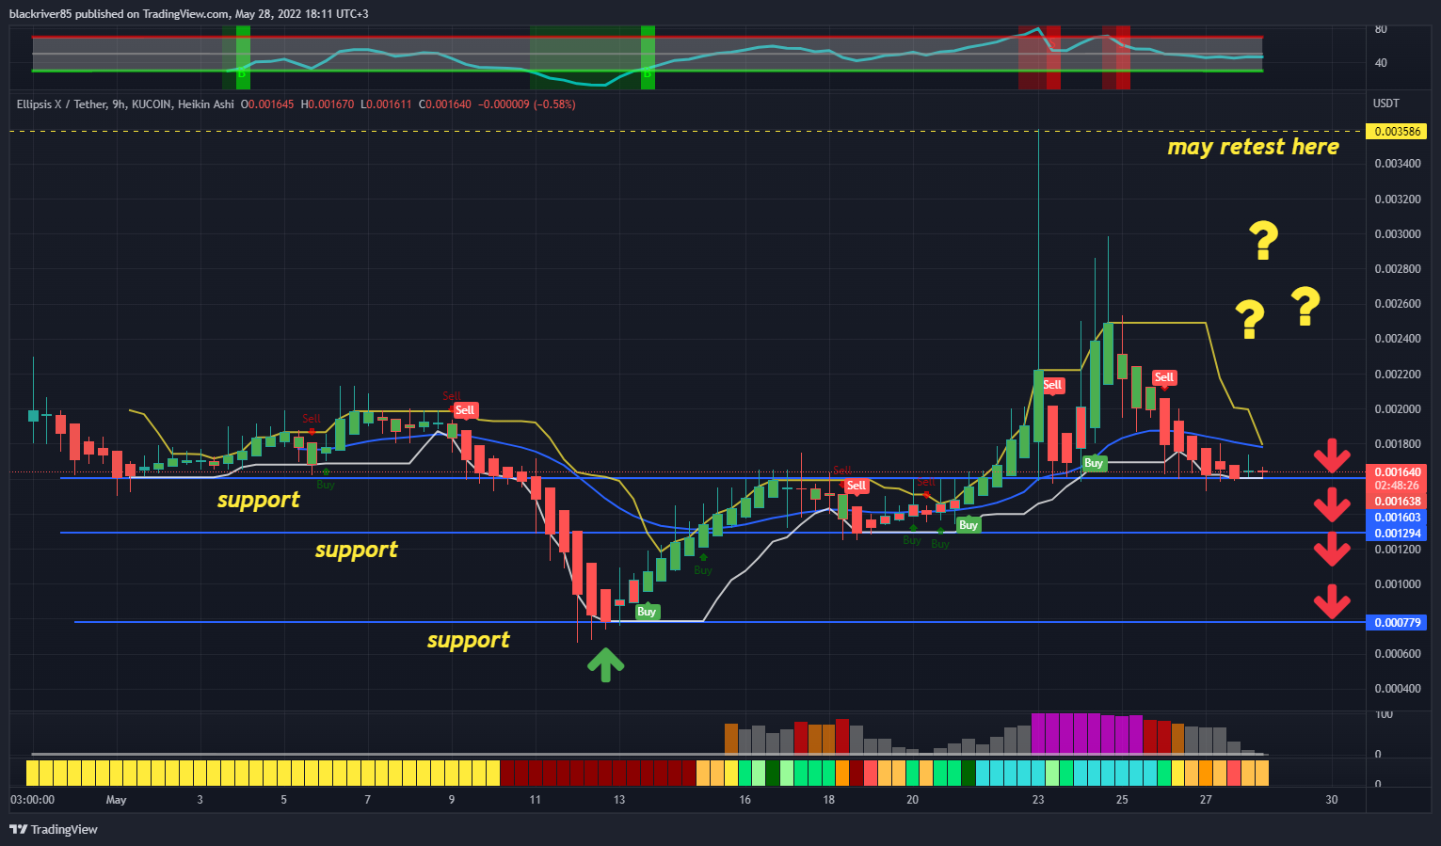Click the 30 date on time axis
The image size is (1441, 846).
[x=1331, y=800]
